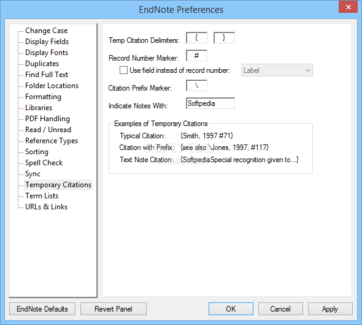
Task: Click the Revert Panel button
Action: tap(114, 309)
